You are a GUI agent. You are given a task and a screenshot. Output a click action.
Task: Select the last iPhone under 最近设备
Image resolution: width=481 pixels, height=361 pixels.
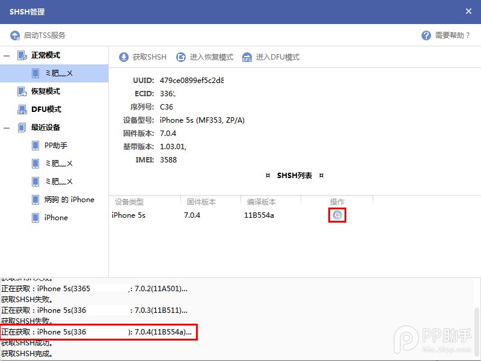tap(54, 217)
